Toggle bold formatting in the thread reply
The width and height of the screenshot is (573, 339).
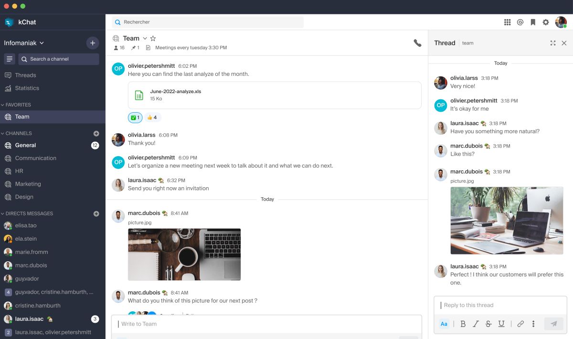[463, 324]
